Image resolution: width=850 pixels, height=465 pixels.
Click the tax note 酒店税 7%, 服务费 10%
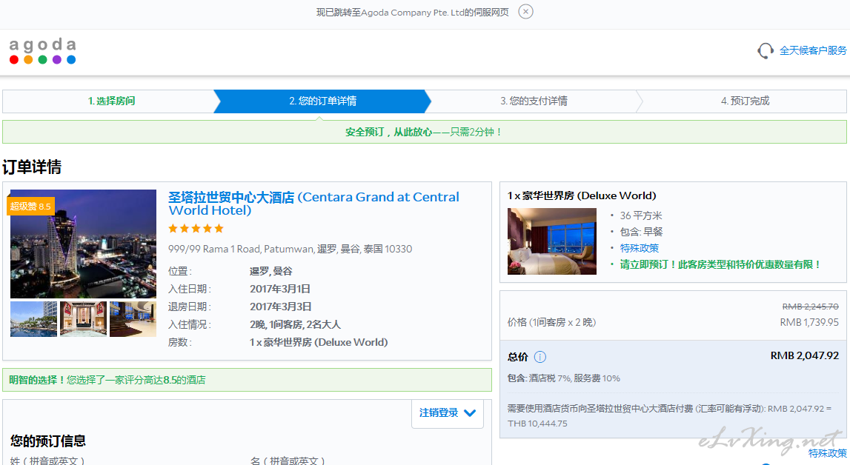coord(564,378)
